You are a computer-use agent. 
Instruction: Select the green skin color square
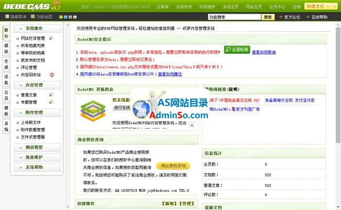point(61,17)
